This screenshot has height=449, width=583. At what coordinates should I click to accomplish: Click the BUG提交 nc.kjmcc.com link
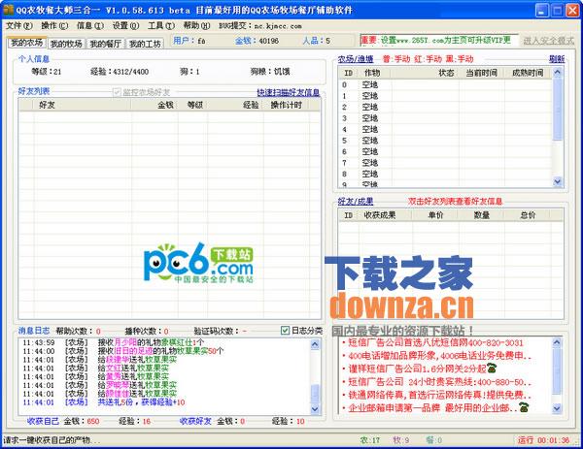click(x=260, y=26)
